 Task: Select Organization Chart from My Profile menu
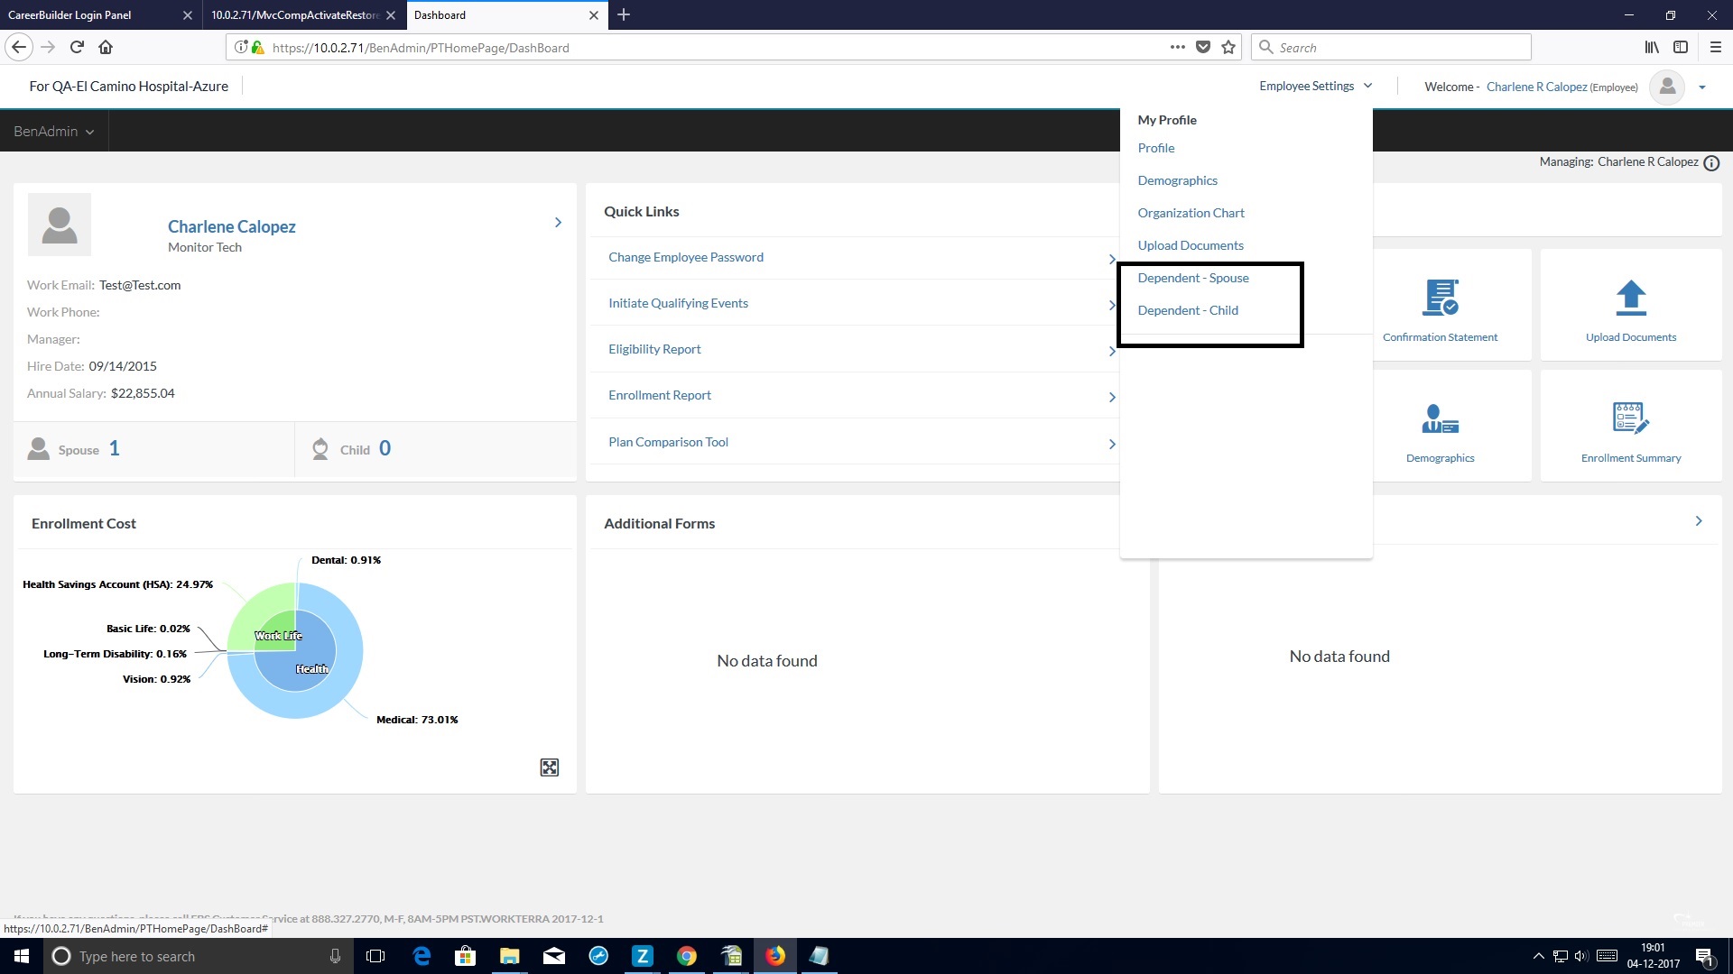click(x=1191, y=213)
